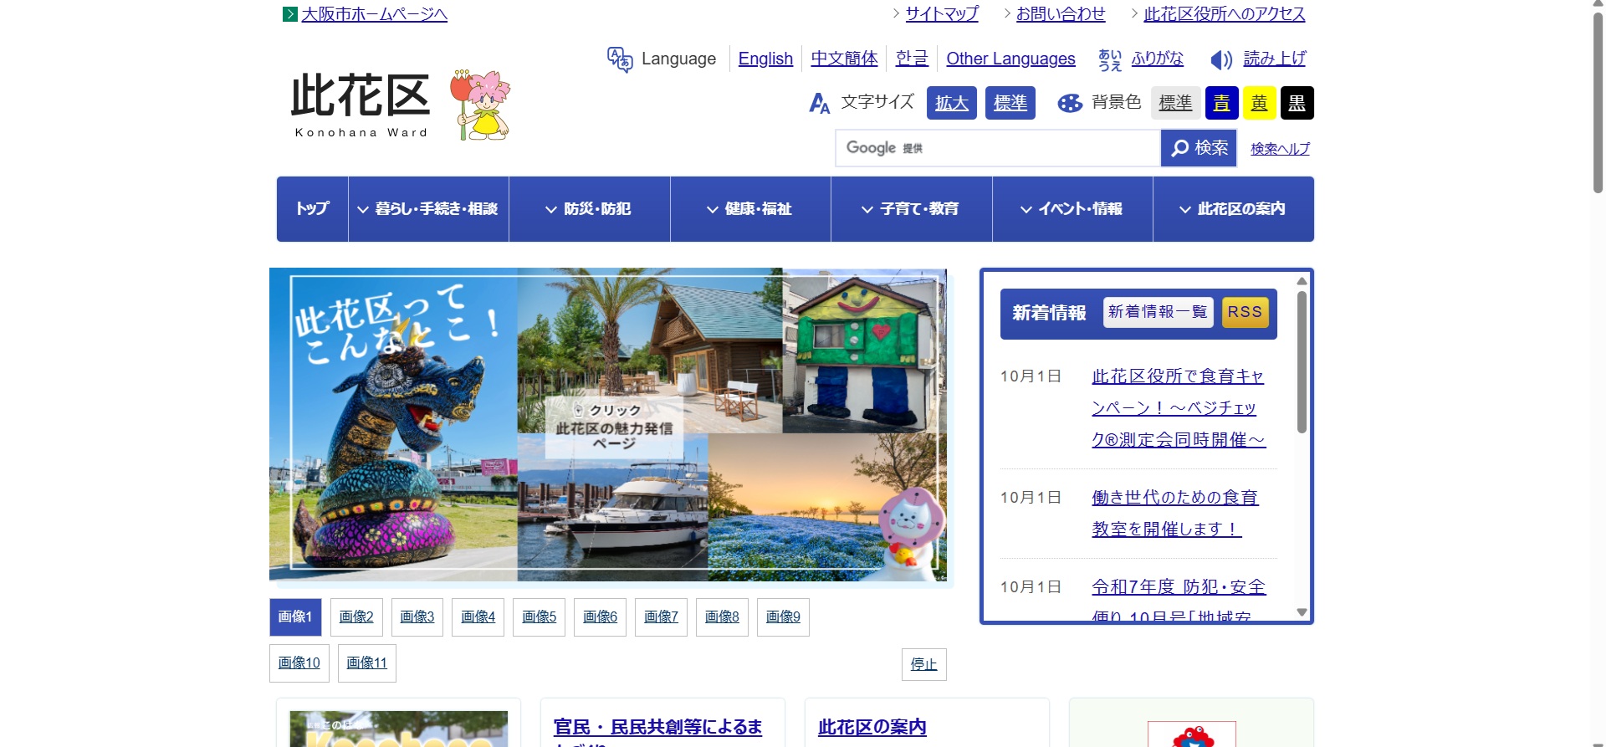Viewport: 1606px width, 747px height.
Task: Click the background color palette icon
Action: click(x=1070, y=103)
